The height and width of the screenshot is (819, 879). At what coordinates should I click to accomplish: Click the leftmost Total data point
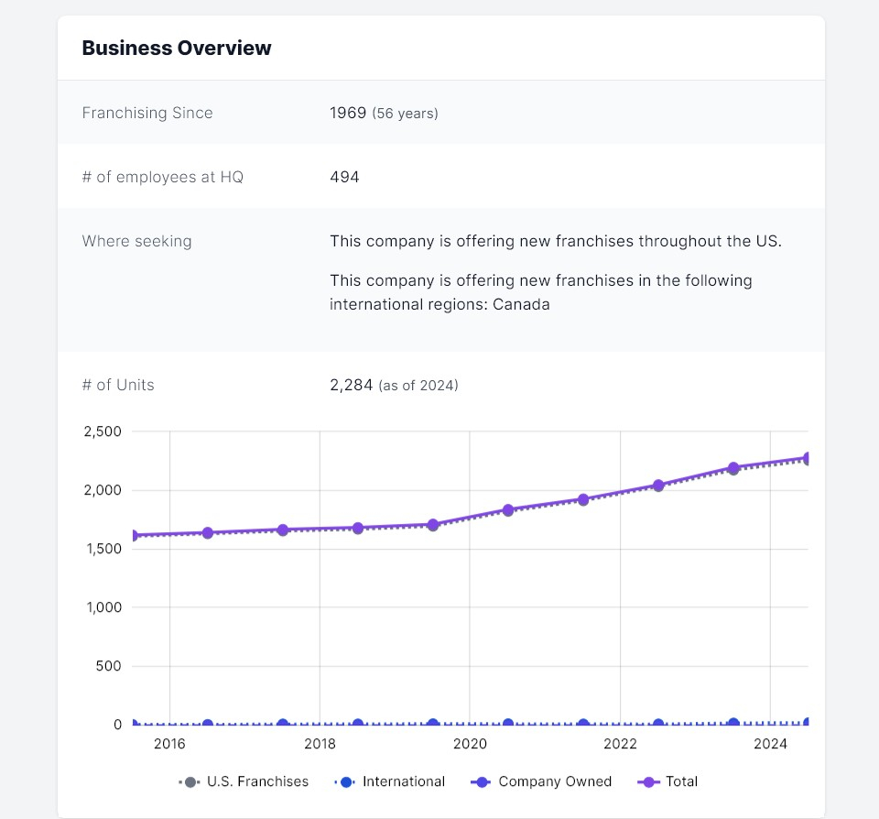point(135,536)
